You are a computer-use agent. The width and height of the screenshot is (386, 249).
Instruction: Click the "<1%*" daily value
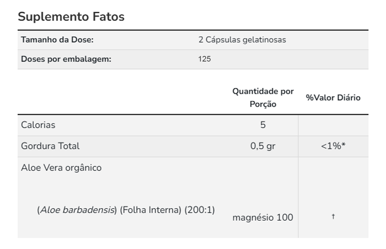(333, 146)
